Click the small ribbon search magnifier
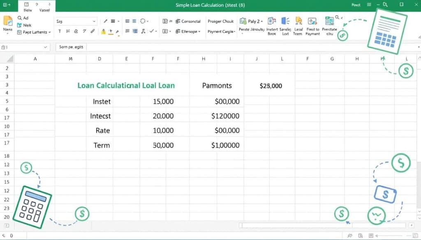The height and width of the screenshot is (240, 421). (337, 17)
